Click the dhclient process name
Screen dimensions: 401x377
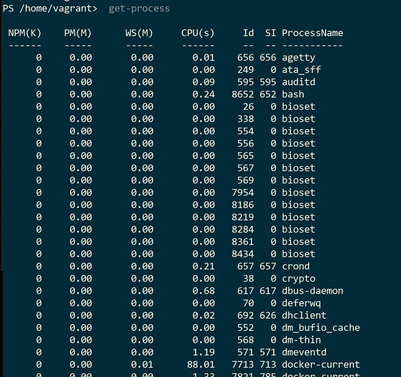[304, 316]
